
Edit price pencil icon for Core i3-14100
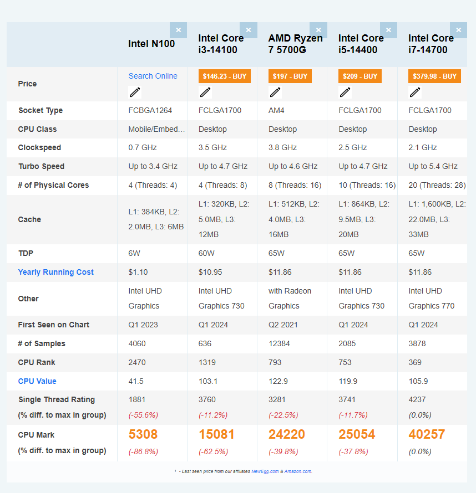coord(205,93)
